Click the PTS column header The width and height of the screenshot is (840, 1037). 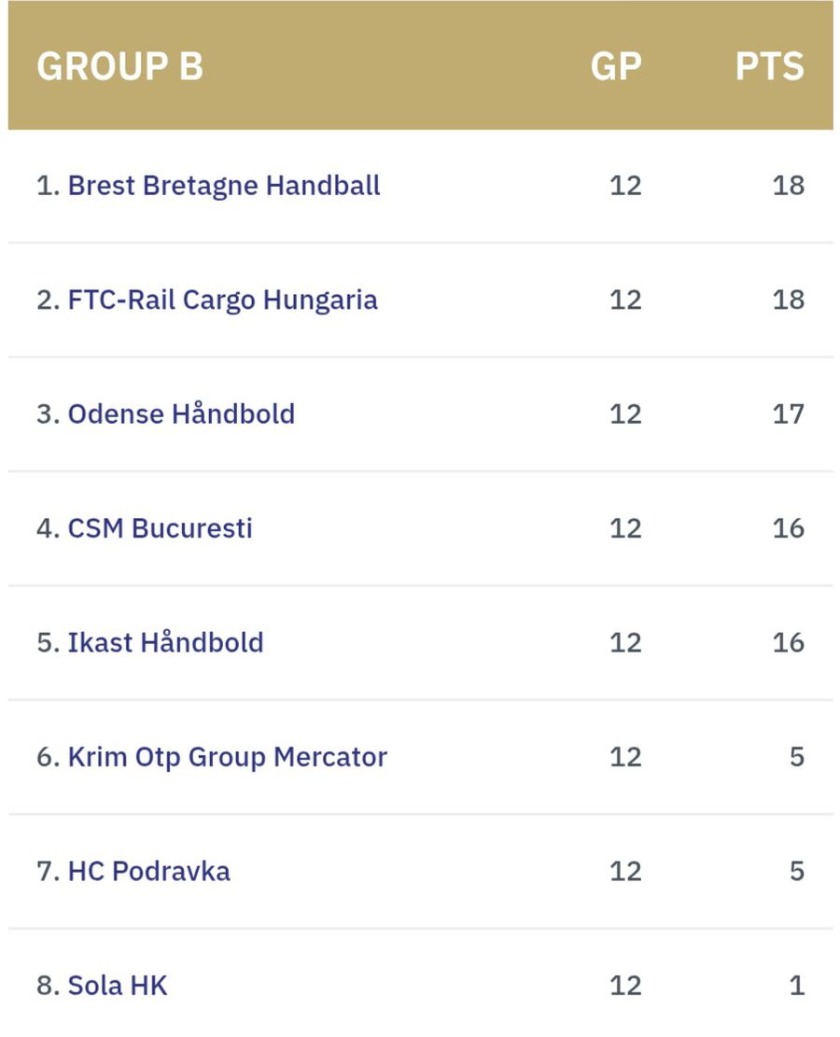[769, 67]
